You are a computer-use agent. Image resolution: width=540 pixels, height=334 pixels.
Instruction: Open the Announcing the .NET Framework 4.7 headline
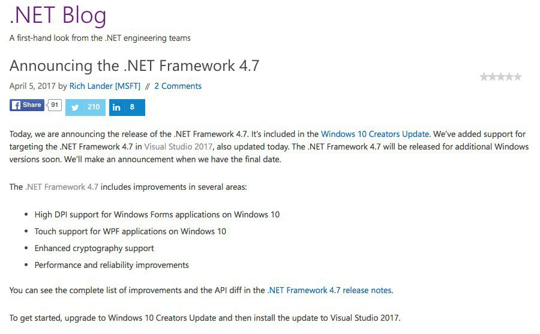tap(134, 65)
